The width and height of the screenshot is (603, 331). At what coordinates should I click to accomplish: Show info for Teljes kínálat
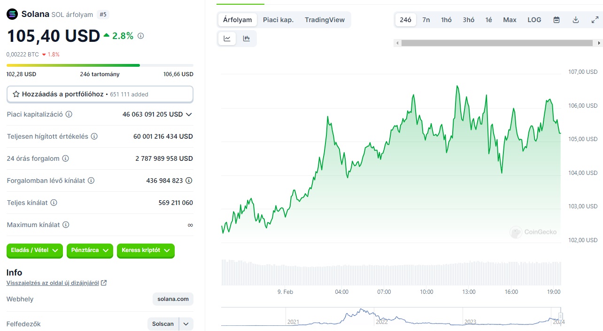pos(54,203)
